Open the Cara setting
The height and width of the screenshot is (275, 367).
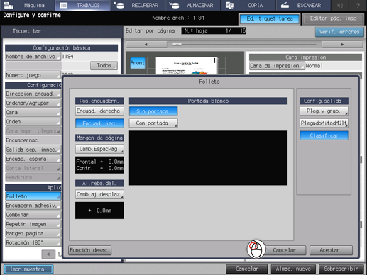tap(33, 113)
